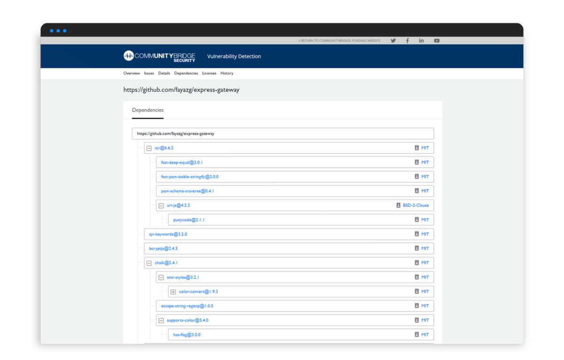Click the license icon in chalk@2.4.1 row

(416, 263)
